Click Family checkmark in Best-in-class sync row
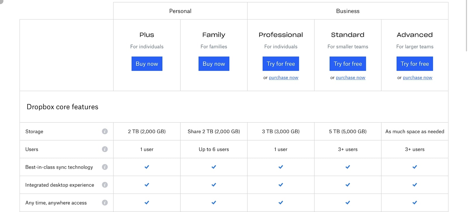Screen dimensions: 468x212 point(214,167)
